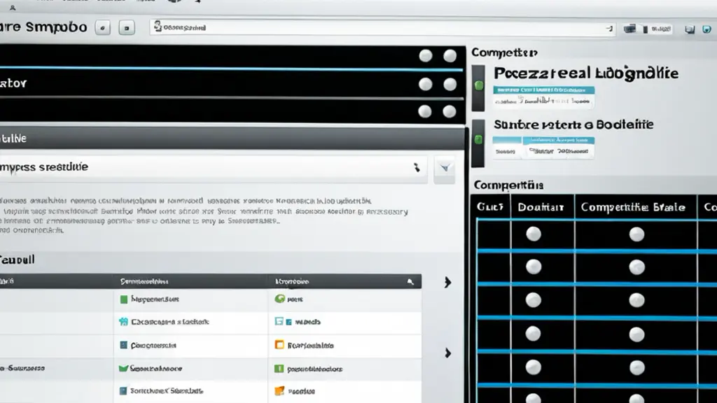Click the teal people icon in the list

pyautogui.click(x=123, y=322)
